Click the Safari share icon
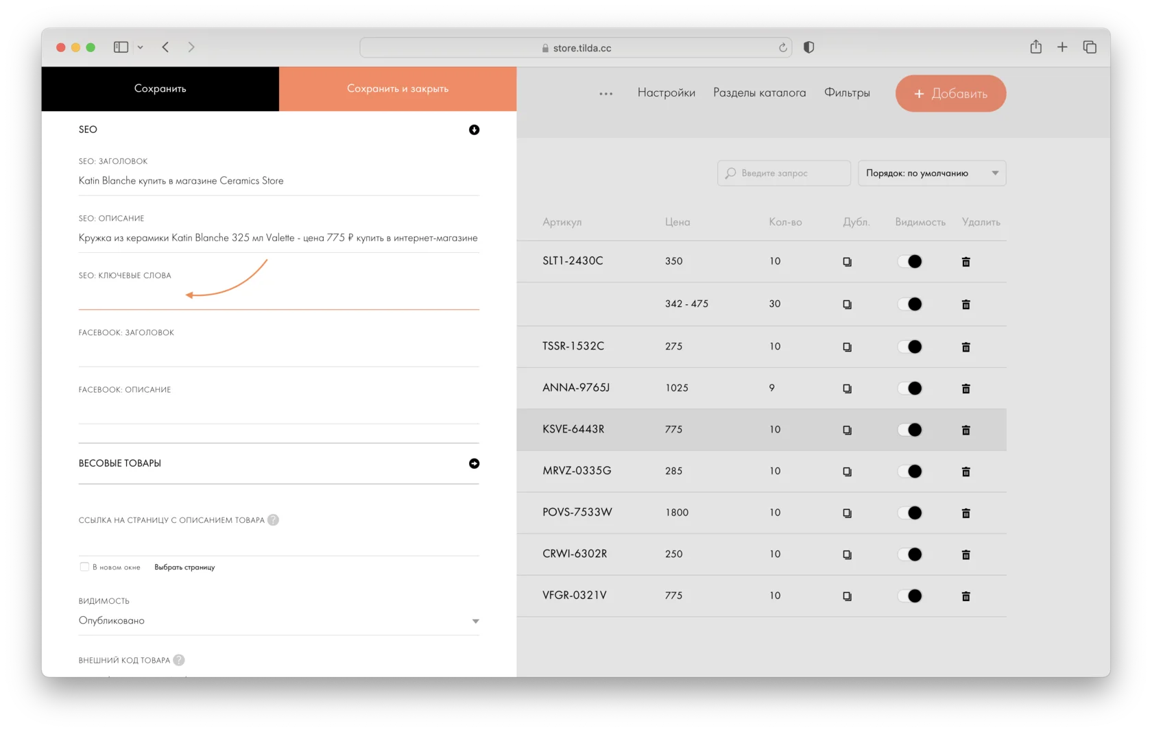The width and height of the screenshot is (1152, 732). [x=1035, y=47]
